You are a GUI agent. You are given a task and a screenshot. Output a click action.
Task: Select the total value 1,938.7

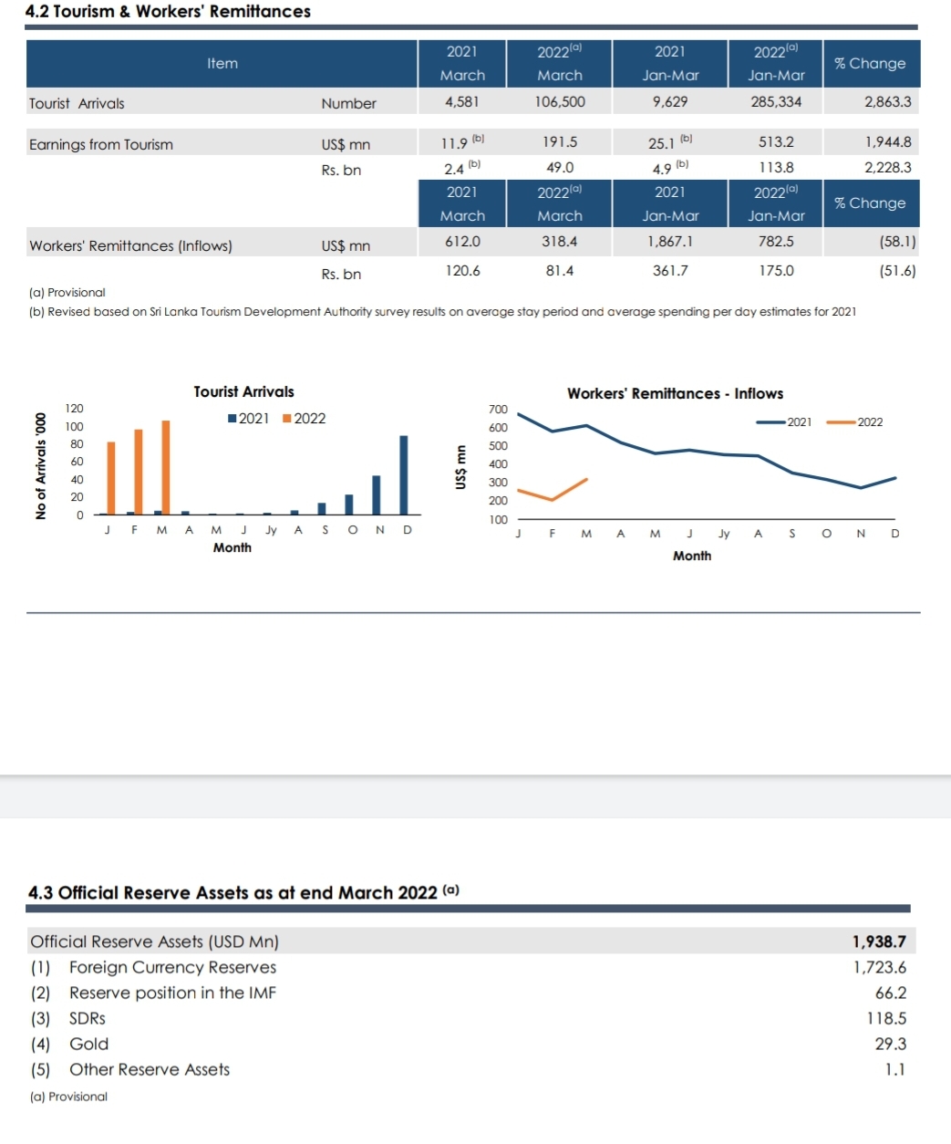click(x=879, y=941)
